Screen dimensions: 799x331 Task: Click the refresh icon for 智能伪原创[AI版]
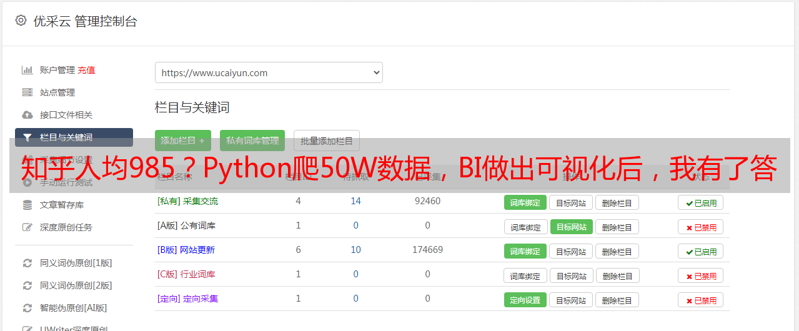pos(27,308)
